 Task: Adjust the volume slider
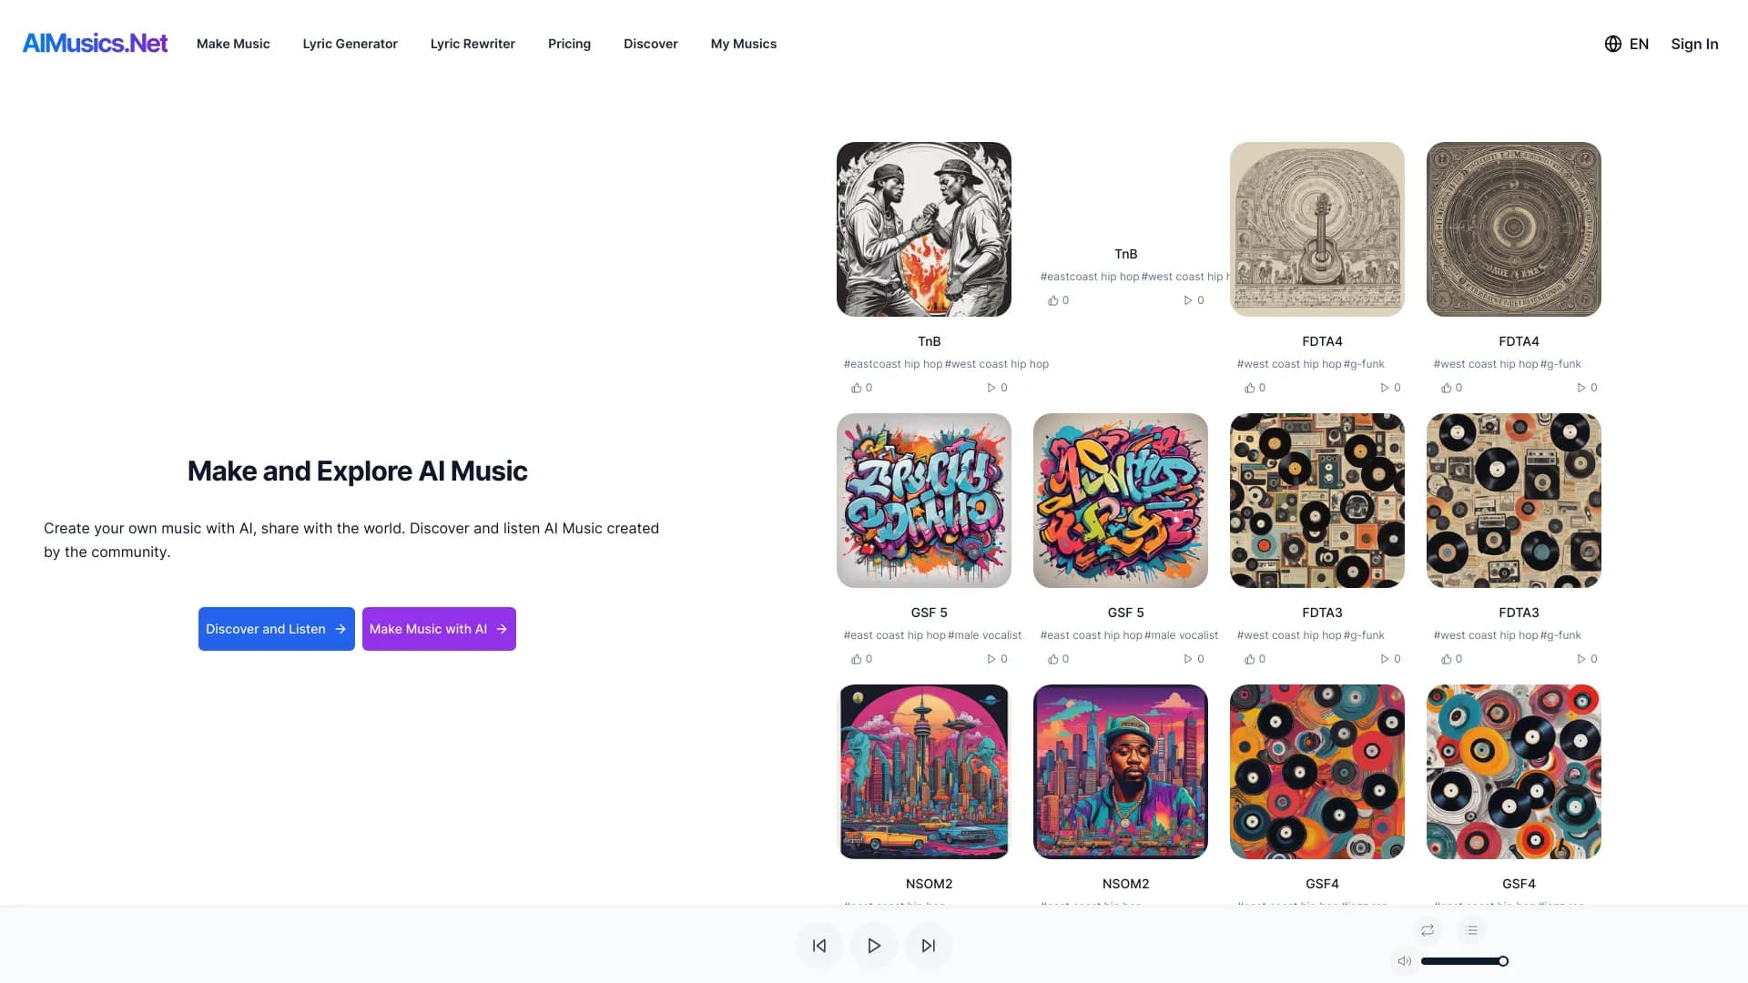1464,960
